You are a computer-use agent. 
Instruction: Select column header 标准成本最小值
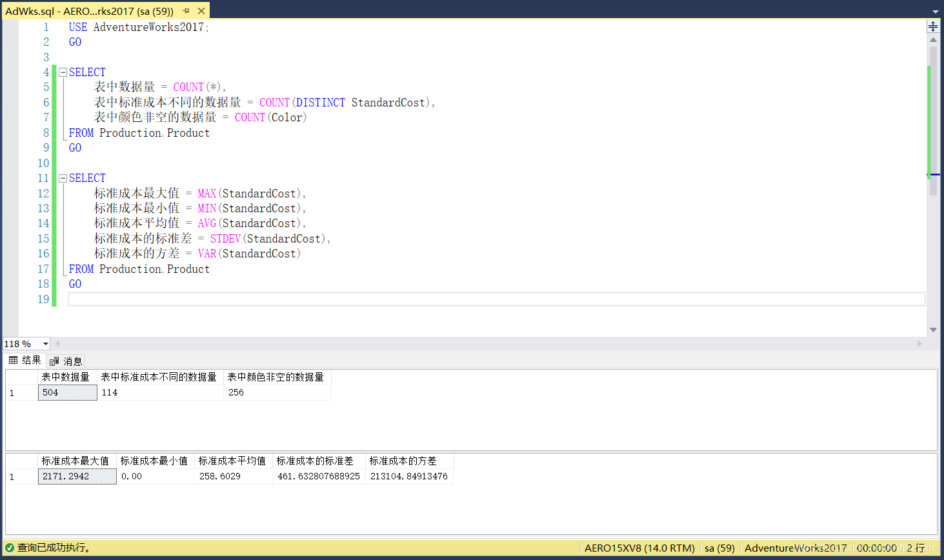pyautogui.click(x=156, y=461)
